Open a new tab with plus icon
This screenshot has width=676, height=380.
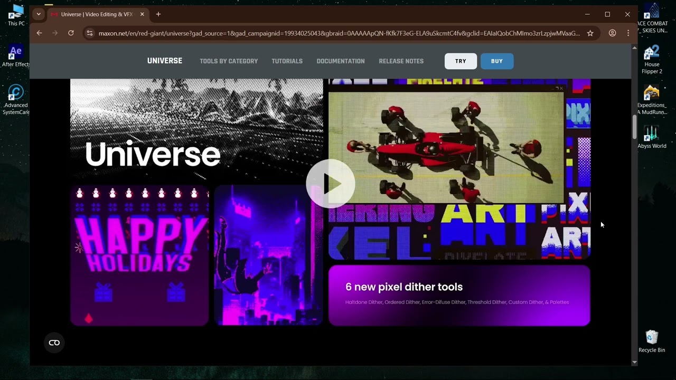click(158, 14)
